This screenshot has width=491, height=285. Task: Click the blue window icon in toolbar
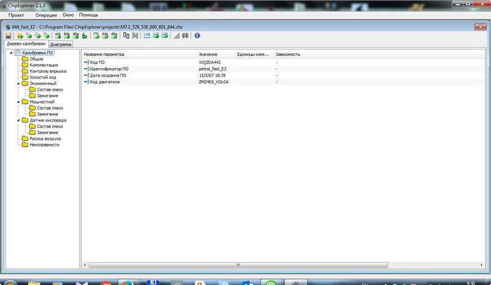(147, 36)
